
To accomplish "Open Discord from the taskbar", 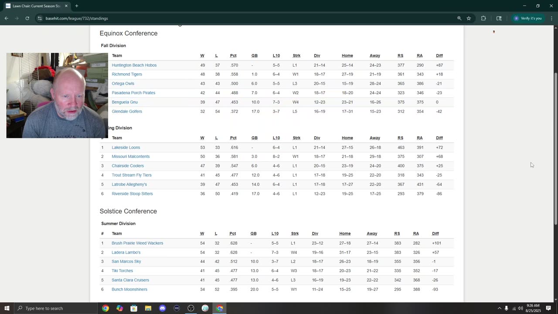I will coord(163,308).
